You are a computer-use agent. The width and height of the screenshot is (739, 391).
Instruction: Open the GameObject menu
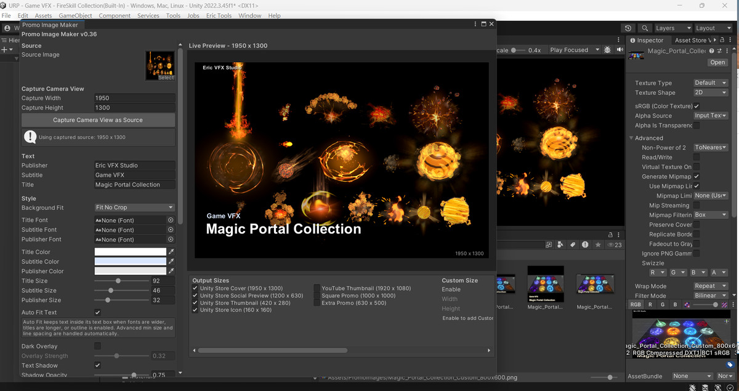[x=76, y=15]
